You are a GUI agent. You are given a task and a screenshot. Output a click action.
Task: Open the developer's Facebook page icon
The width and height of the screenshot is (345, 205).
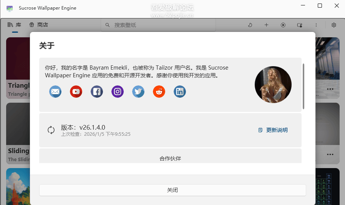coord(97,92)
